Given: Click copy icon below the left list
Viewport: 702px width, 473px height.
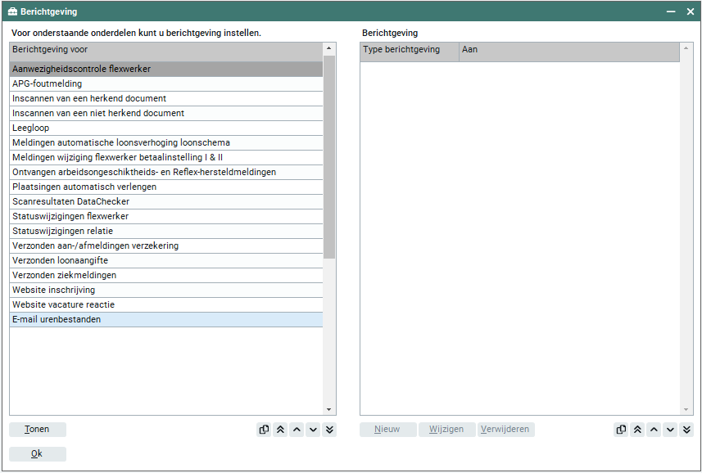Looking at the screenshot, I should (264, 430).
